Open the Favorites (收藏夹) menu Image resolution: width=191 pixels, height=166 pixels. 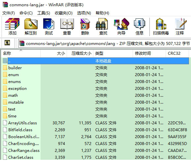[64, 13]
